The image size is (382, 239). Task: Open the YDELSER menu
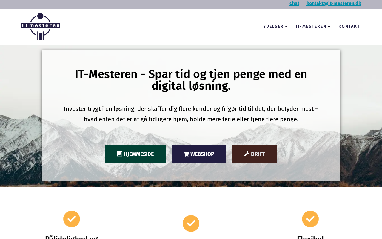(275, 27)
